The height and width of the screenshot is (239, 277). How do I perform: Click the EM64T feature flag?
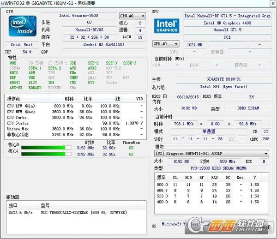(x=15, y=83)
